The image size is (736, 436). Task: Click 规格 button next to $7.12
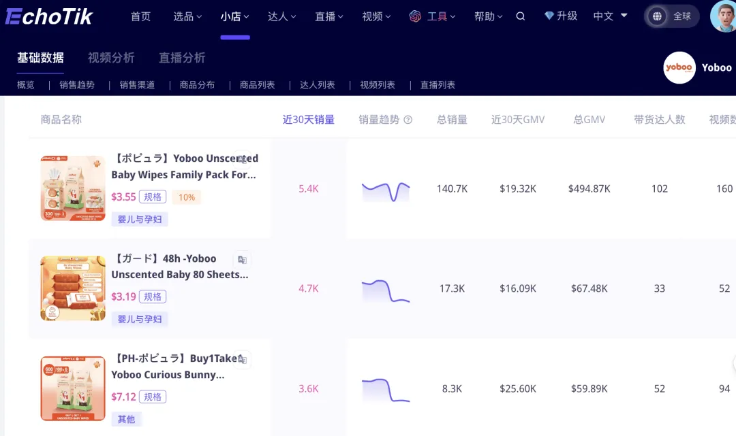153,397
